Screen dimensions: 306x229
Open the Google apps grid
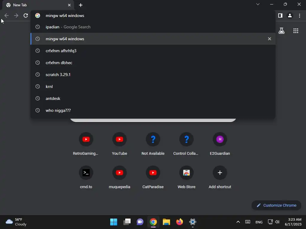pyautogui.click(x=296, y=31)
